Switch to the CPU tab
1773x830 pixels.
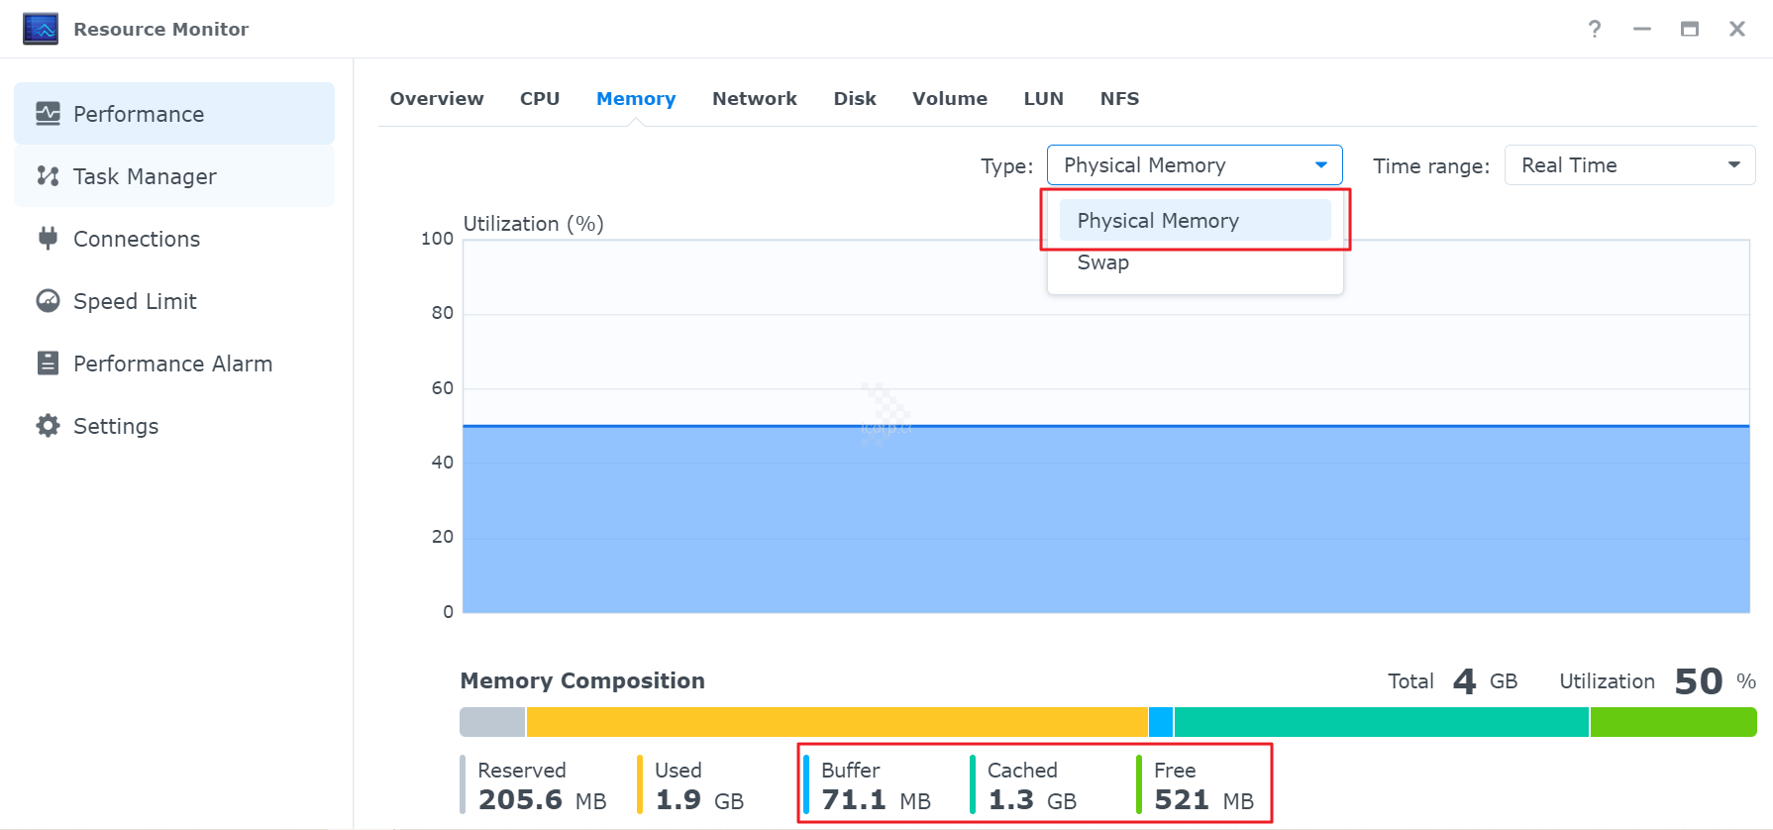(540, 99)
